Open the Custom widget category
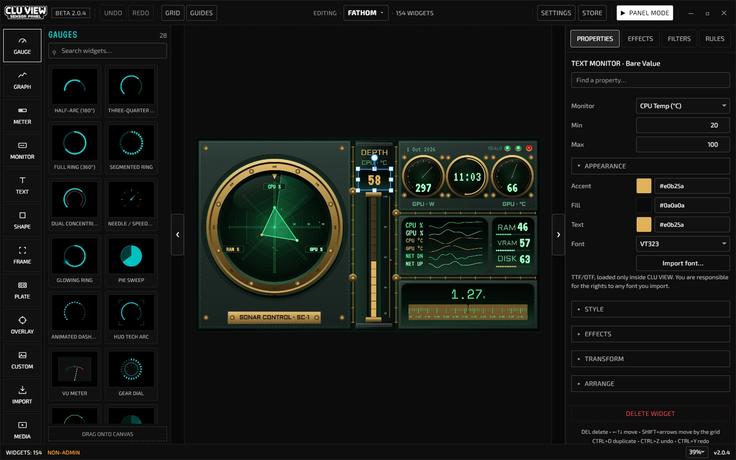Image resolution: width=736 pixels, height=460 pixels. point(22,360)
